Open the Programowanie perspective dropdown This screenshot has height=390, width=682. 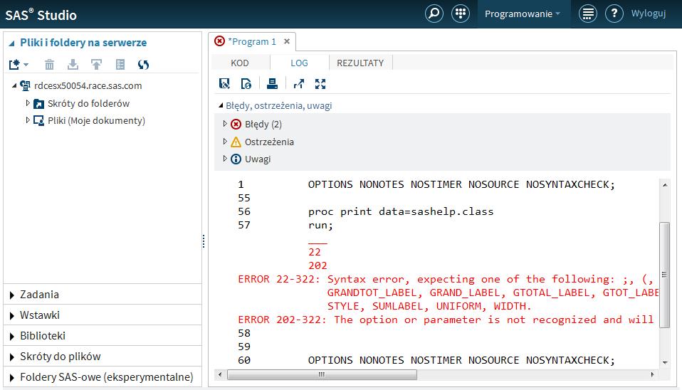click(523, 14)
